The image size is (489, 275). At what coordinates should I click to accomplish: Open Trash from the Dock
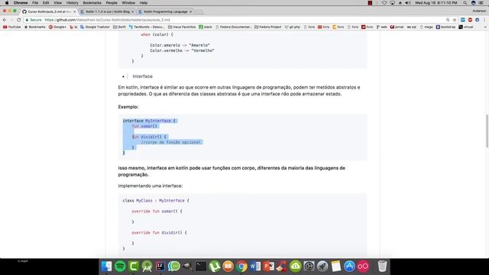382,267
